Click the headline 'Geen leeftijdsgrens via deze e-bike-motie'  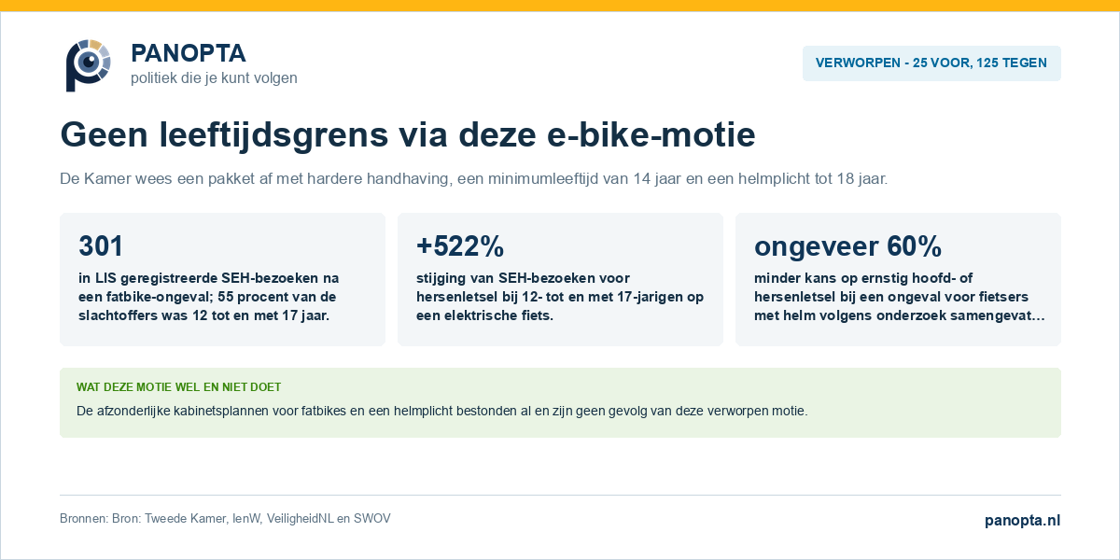tap(408, 135)
